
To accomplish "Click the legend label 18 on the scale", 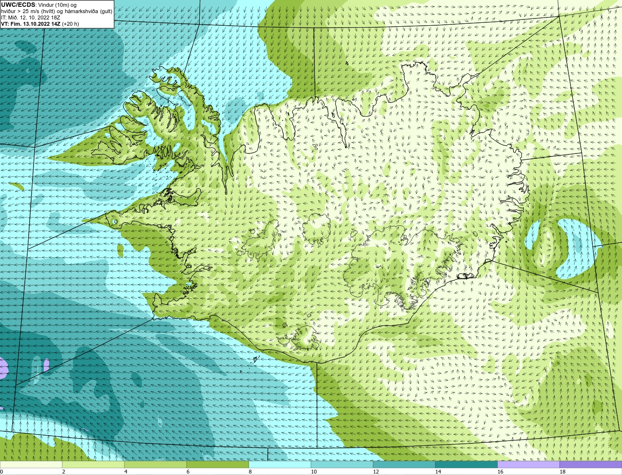I will click(563, 472).
